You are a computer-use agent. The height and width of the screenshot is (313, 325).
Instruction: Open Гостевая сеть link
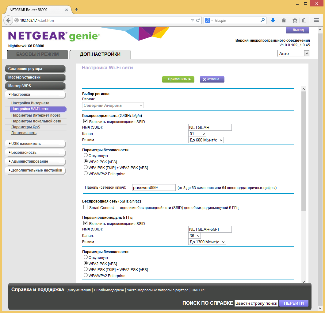click(24, 133)
